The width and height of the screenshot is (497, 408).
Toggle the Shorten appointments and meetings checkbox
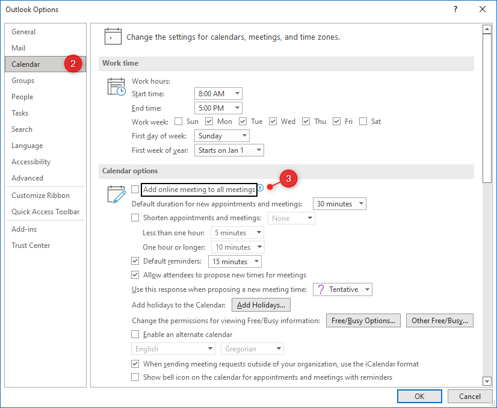pyautogui.click(x=135, y=218)
